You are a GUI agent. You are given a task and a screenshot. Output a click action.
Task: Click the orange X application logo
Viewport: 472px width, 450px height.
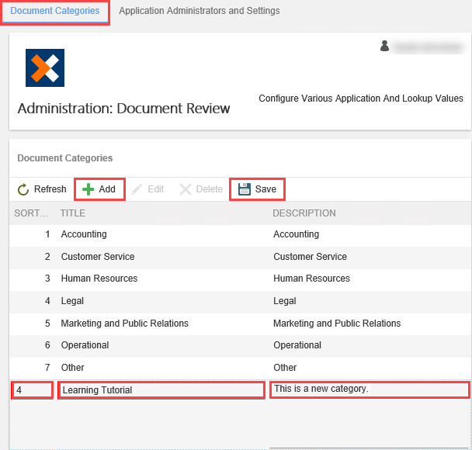point(45,68)
